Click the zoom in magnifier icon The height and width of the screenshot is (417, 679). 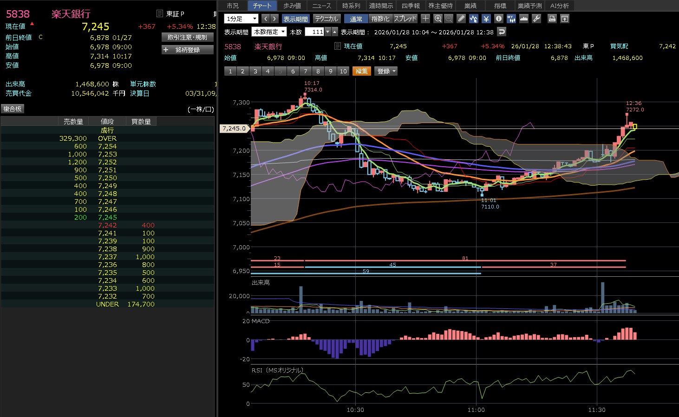(437, 19)
